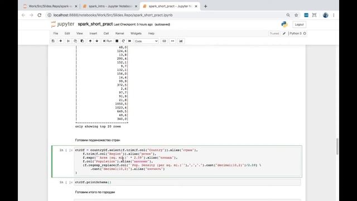Open a new browser tab
This screenshot has height=201, width=357.
206,6
